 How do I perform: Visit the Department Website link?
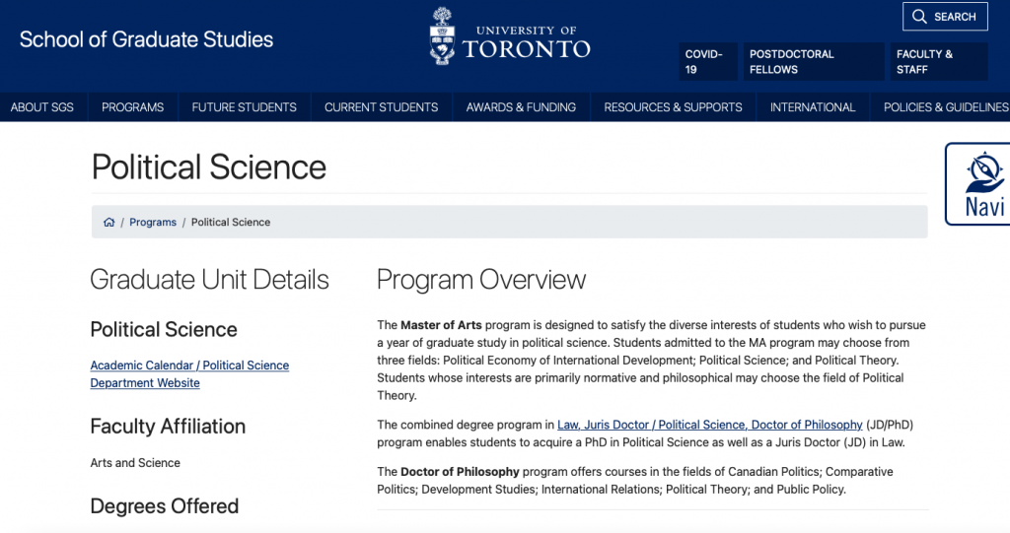click(145, 383)
